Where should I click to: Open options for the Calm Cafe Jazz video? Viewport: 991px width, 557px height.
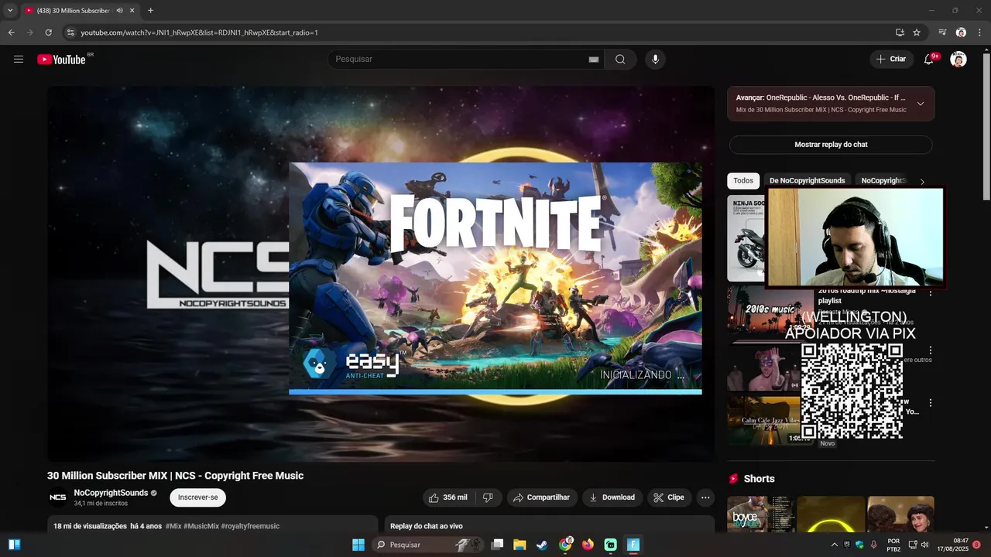(x=931, y=403)
